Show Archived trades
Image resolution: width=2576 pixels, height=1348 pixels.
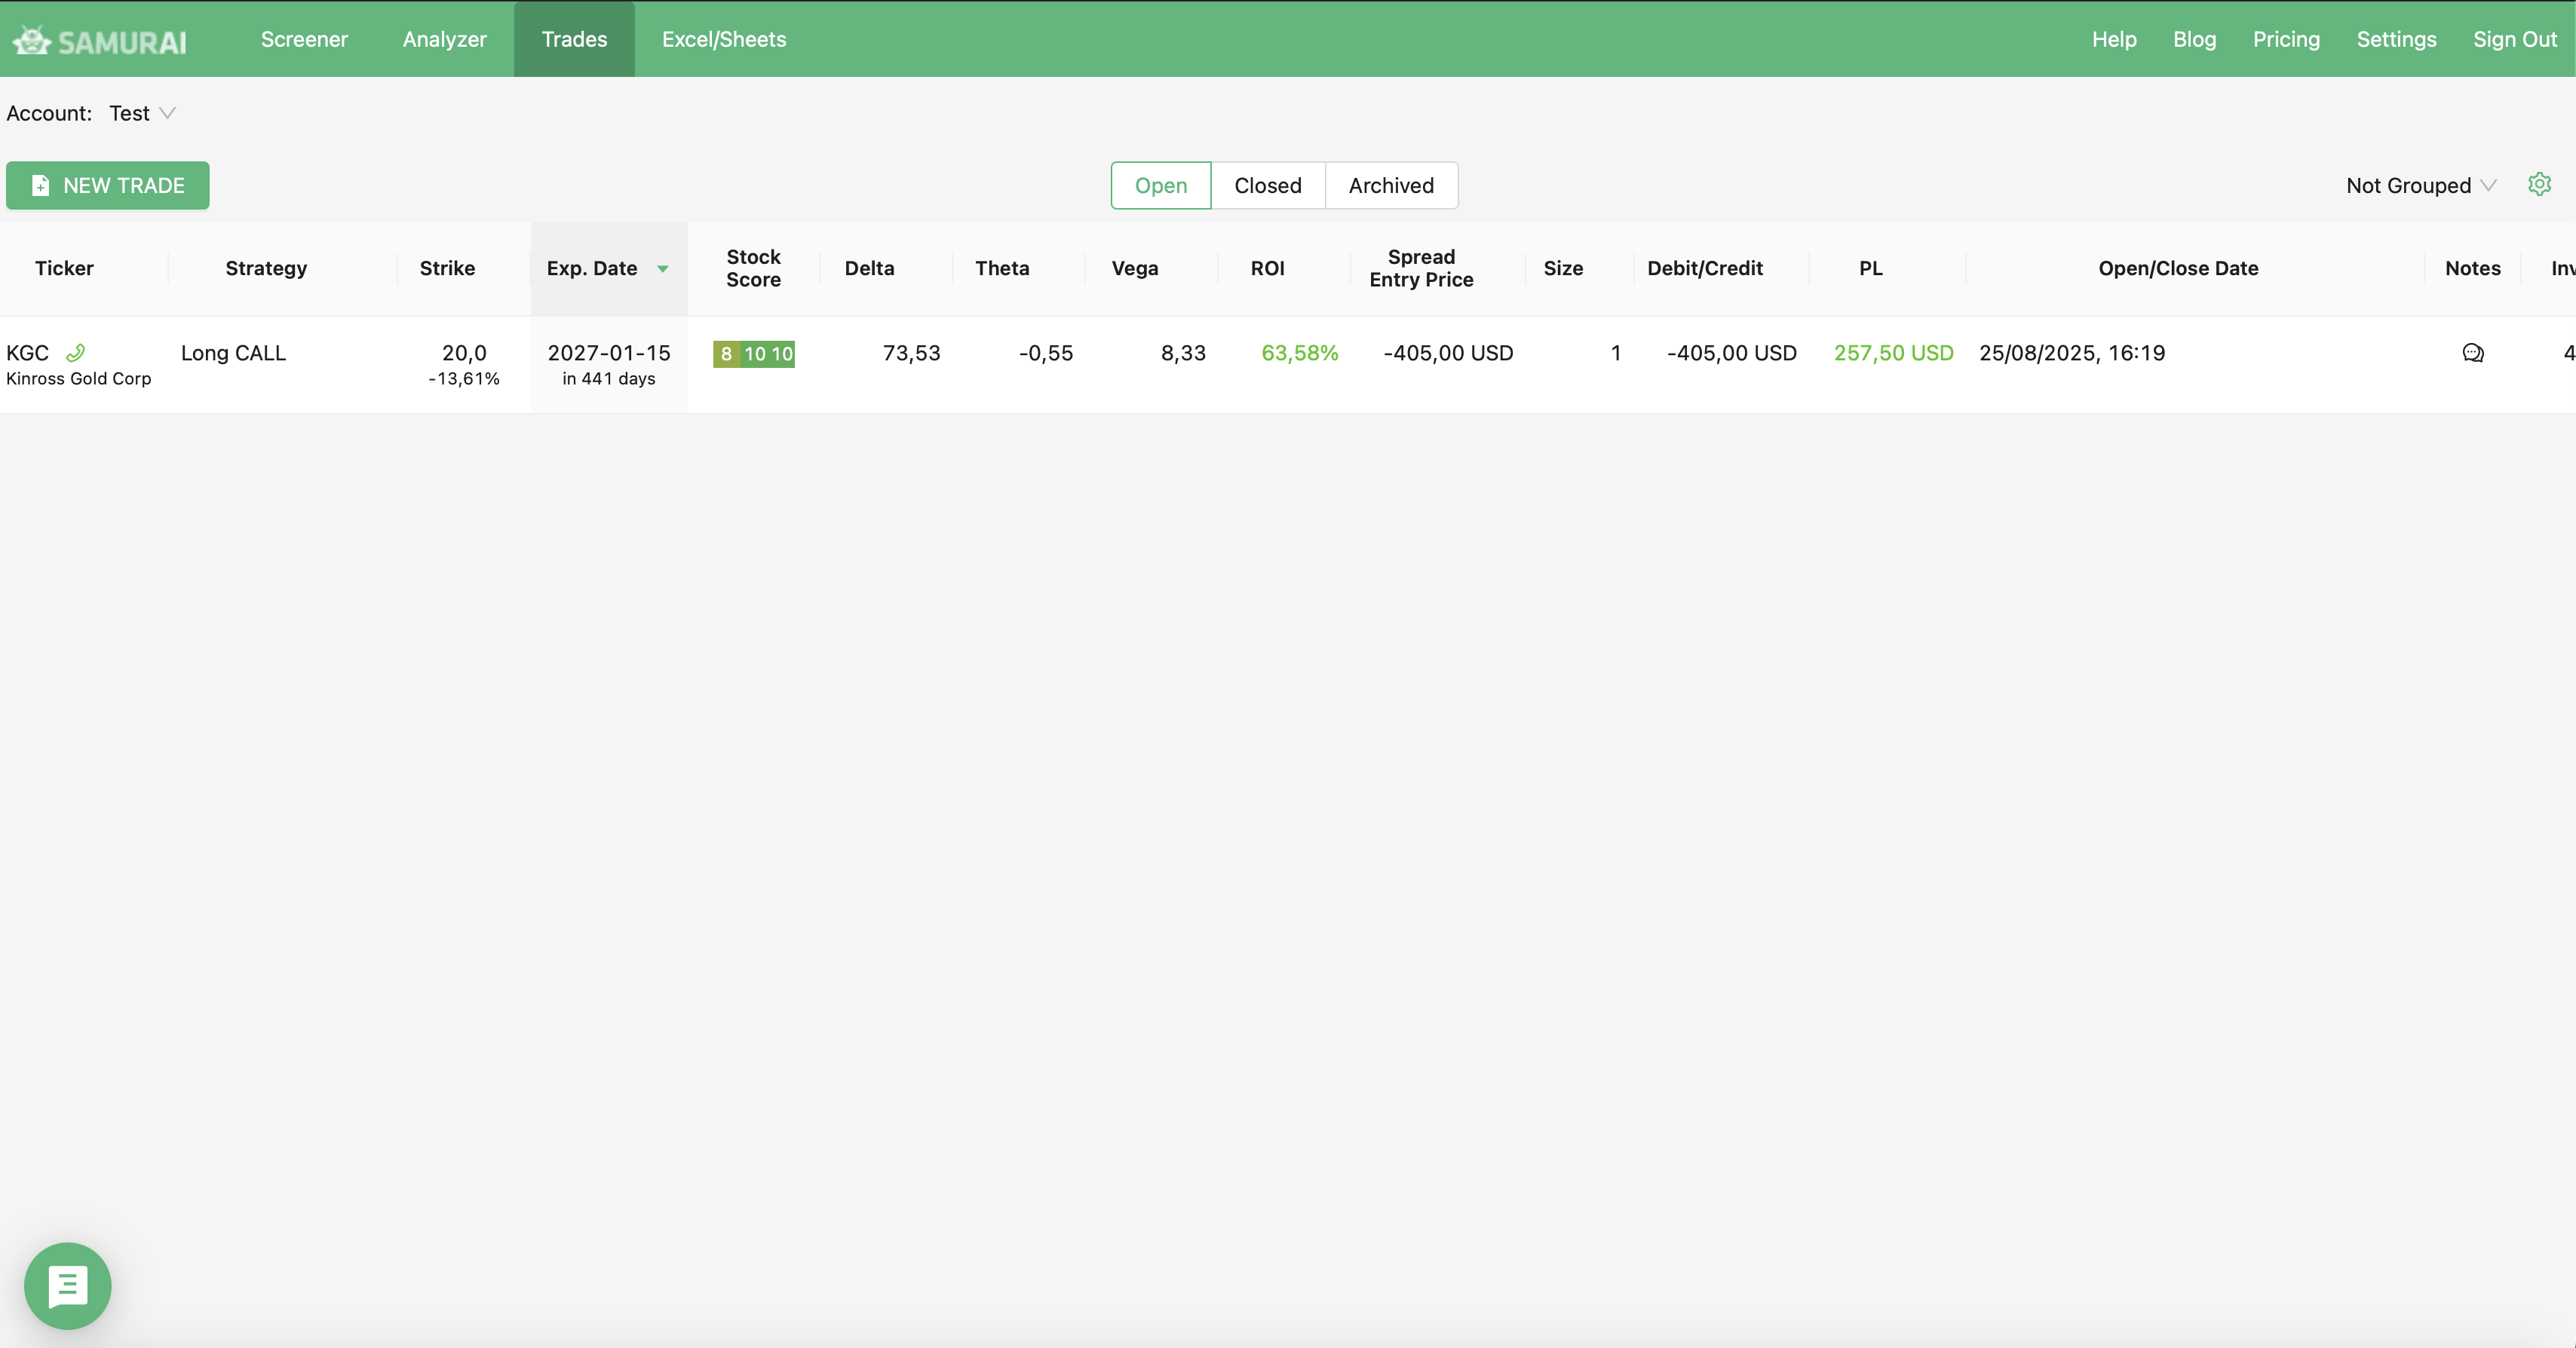click(x=1390, y=186)
